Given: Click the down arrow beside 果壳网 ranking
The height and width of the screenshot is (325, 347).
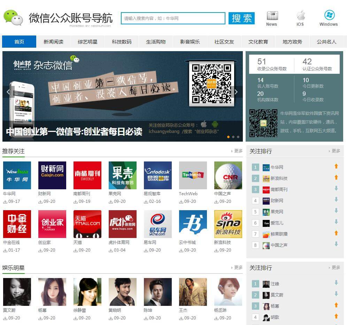Looking at the screenshot, I should point(336,212).
